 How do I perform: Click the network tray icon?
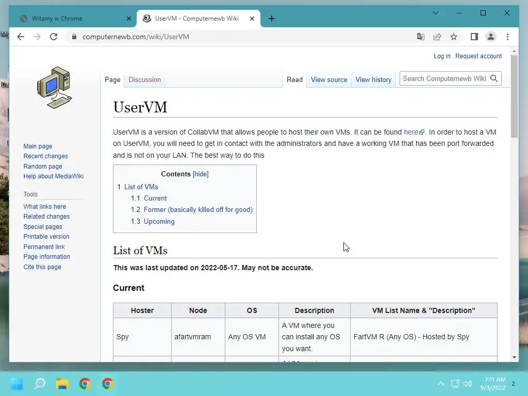[455, 384]
